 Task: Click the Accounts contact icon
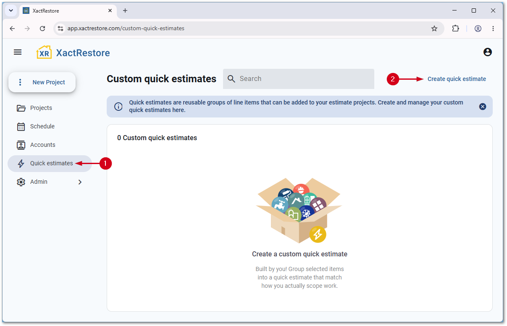[x=21, y=145]
